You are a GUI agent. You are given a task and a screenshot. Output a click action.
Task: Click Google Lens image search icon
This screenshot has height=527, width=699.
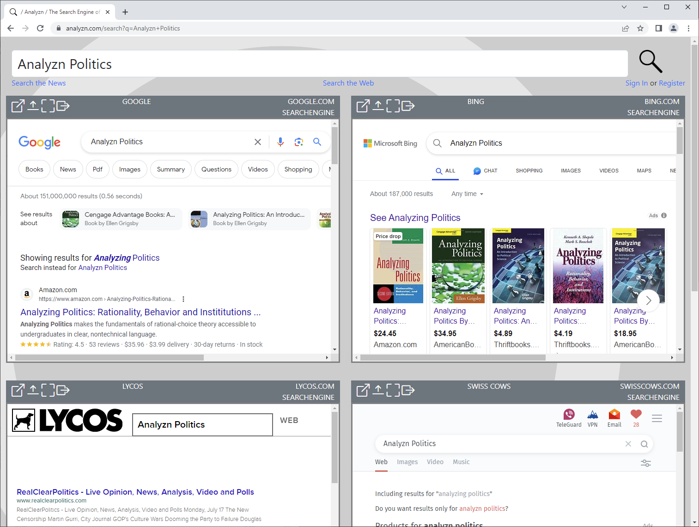point(299,142)
